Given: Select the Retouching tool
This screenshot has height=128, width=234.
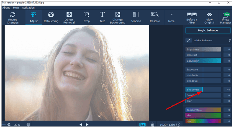Looking at the screenshot, I should 51,17.
